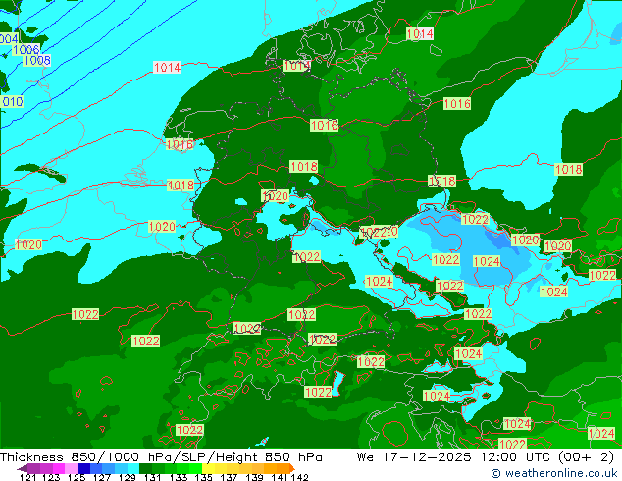Click the legend value '129'
622x481 pixels.
pyautogui.click(x=128, y=477)
